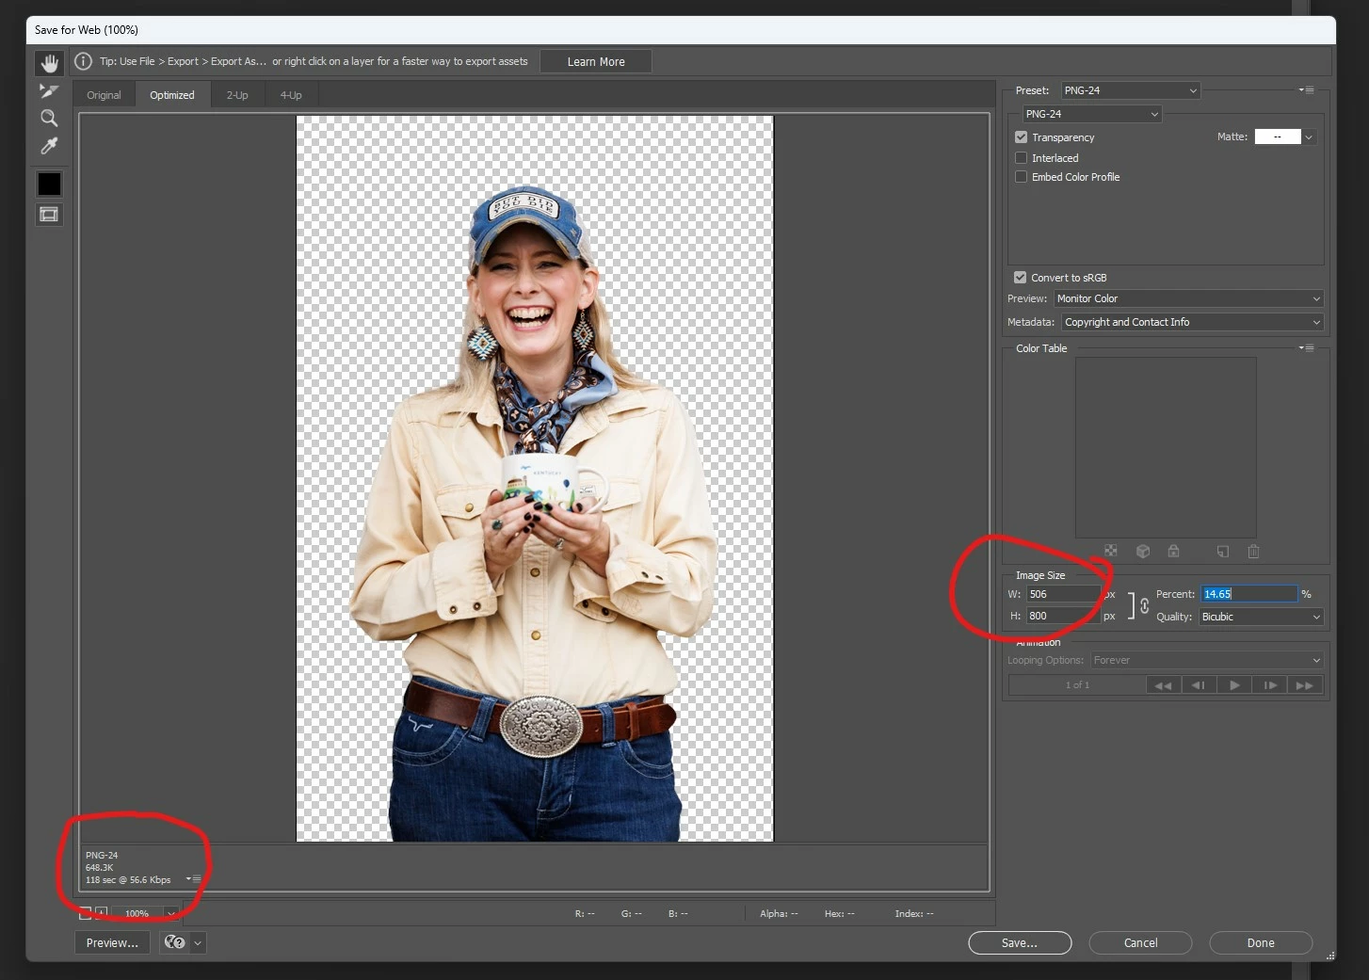Image resolution: width=1369 pixels, height=980 pixels.
Task: Click the black eyedropper color swatch
Action: point(49,184)
